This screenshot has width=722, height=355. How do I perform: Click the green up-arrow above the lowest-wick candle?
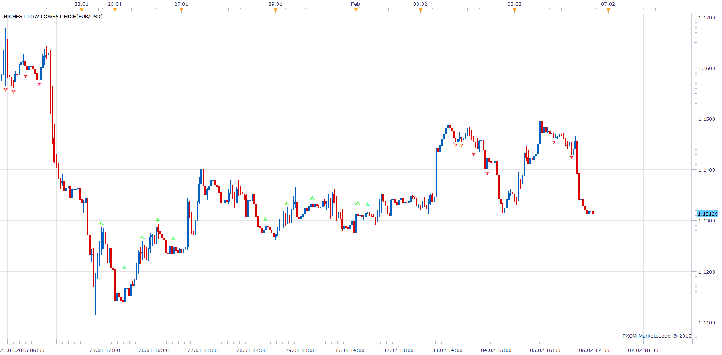pyautogui.click(x=124, y=267)
